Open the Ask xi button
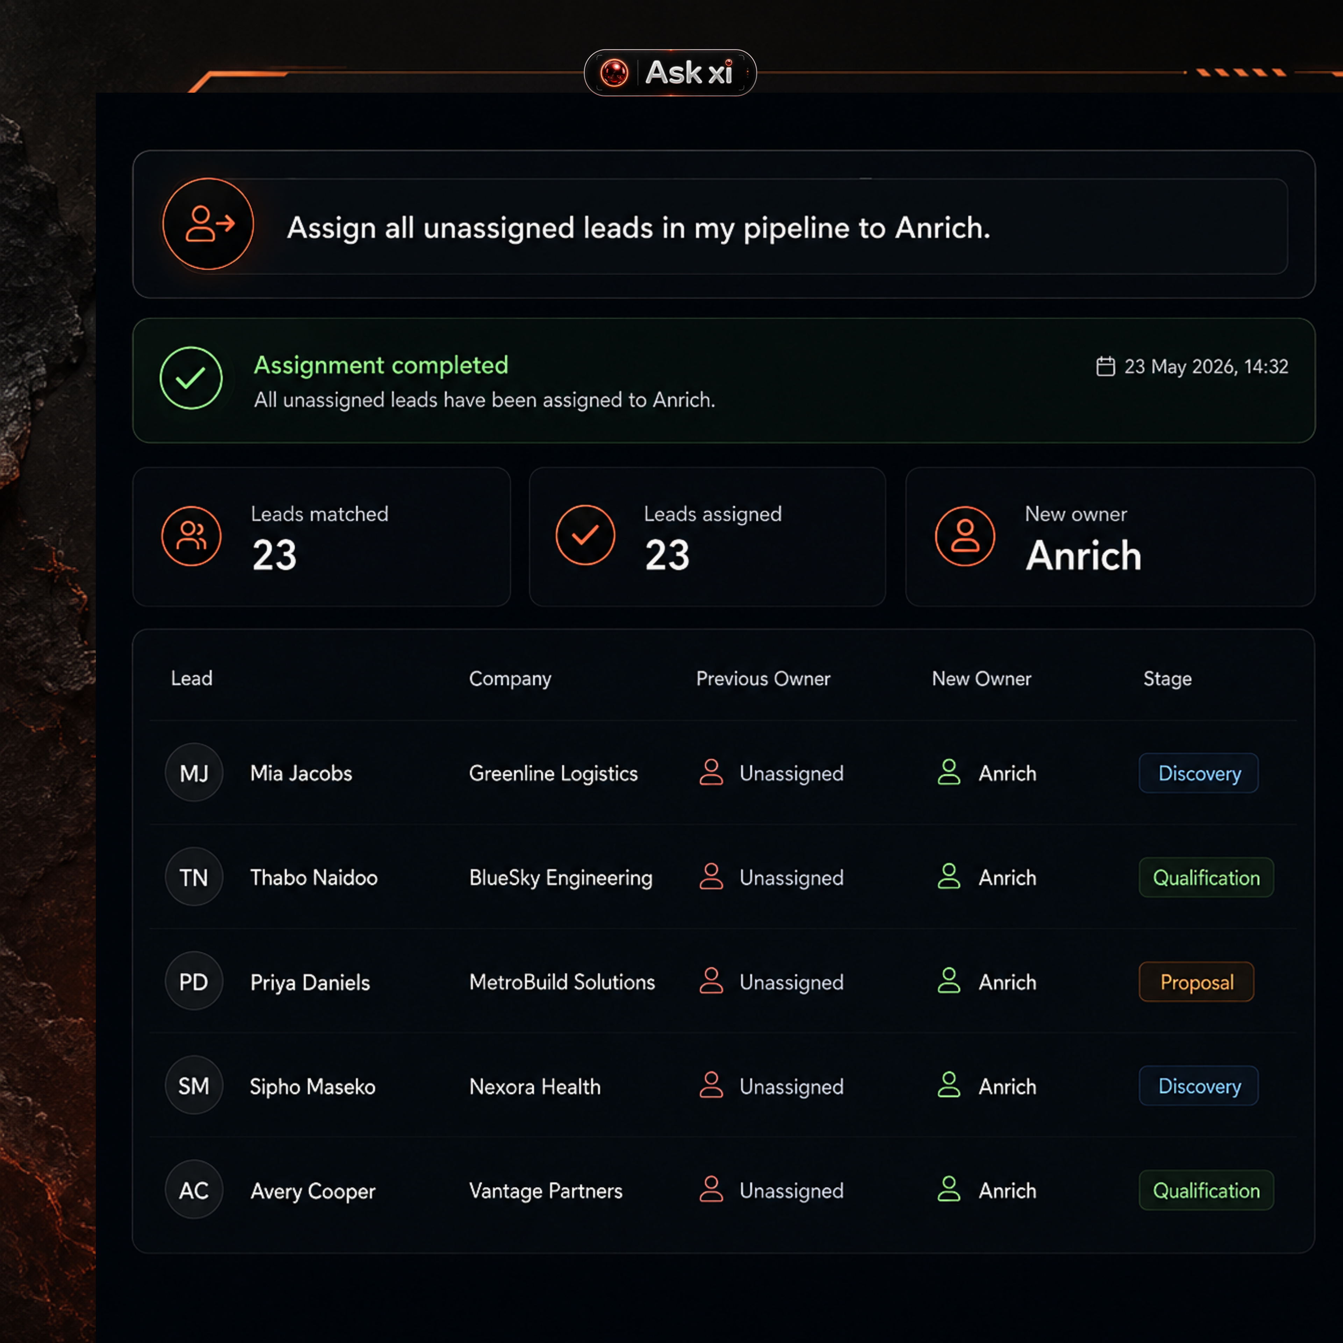 (x=670, y=73)
